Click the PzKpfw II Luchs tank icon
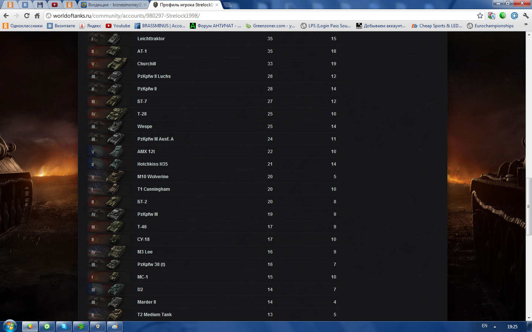 pyautogui.click(x=115, y=76)
